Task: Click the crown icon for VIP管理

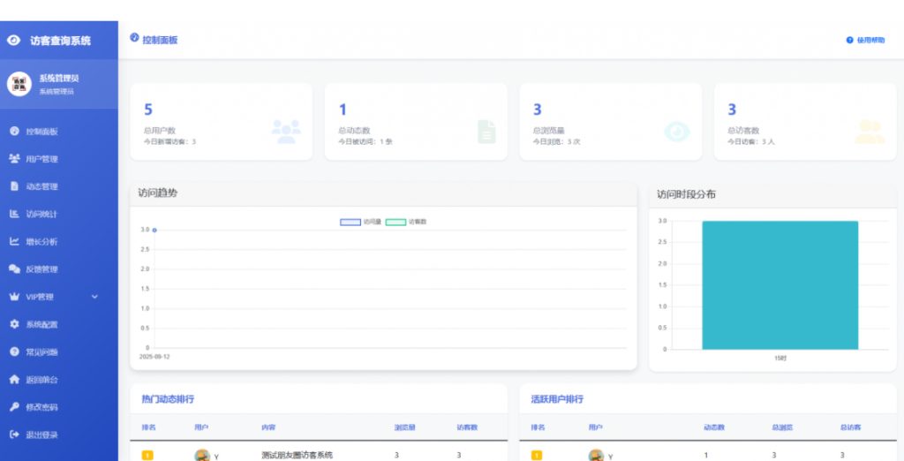Action: pos(14,297)
